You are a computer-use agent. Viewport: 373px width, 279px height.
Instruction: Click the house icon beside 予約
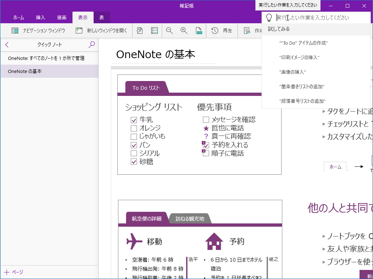[214, 241]
